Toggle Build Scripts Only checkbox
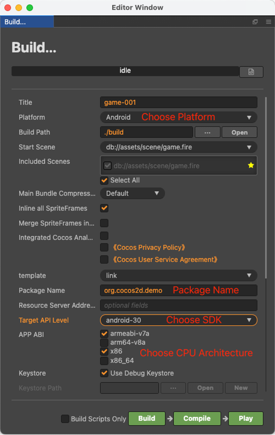The width and height of the screenshot is (275, 435). tap(65, 418)
